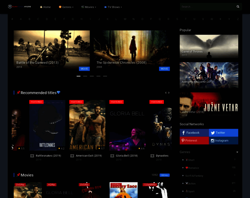
Task: Click Rattlesnakes (2019) title link
Action: pos(48,156)
